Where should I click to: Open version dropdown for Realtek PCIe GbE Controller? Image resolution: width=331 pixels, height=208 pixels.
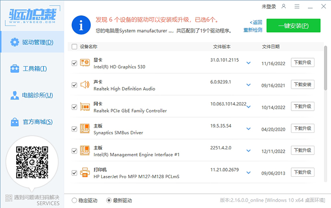tap(249, 107)
